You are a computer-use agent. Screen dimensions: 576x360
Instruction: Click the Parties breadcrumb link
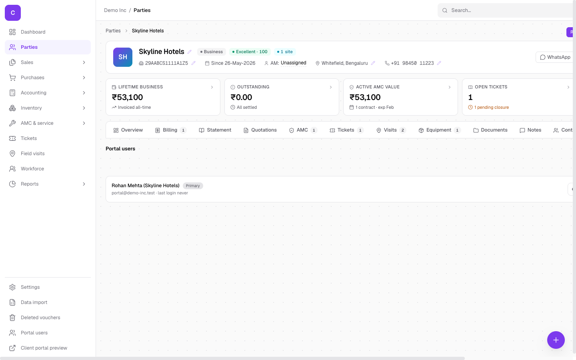(113, 31)
